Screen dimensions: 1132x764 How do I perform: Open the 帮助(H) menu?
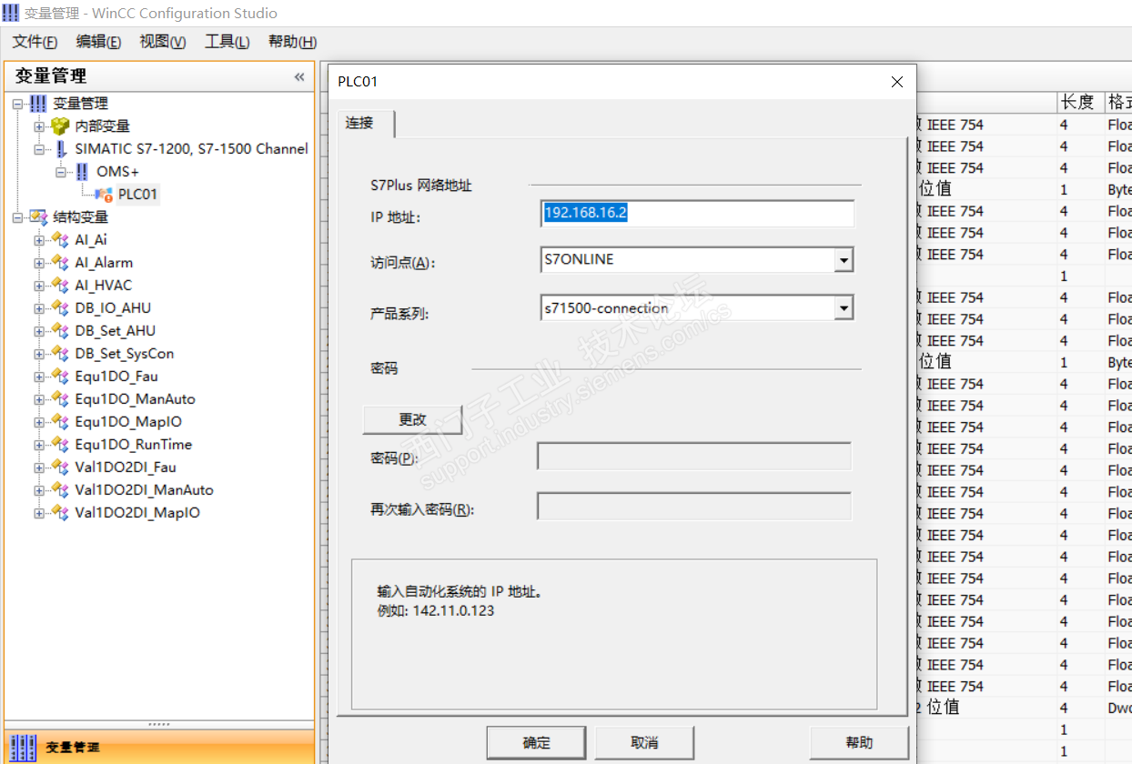point(292,42)
